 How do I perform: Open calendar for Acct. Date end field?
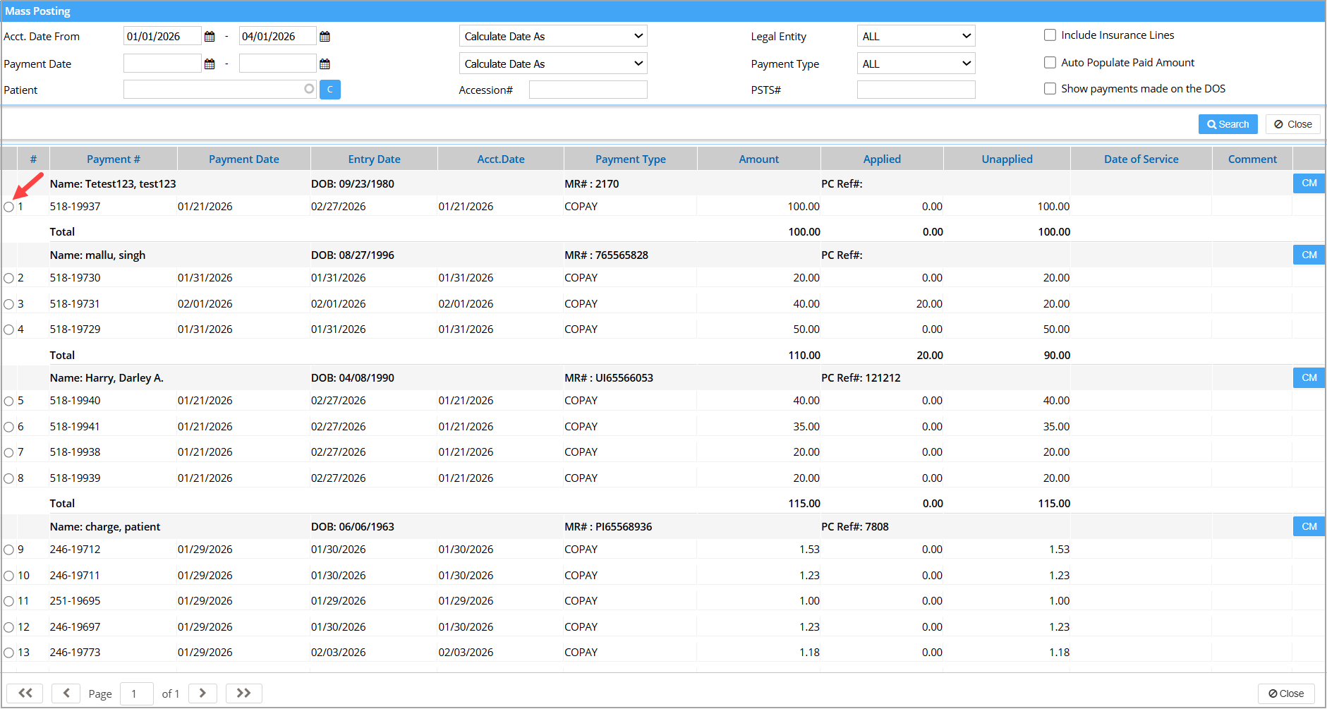(x=325, y=37)
